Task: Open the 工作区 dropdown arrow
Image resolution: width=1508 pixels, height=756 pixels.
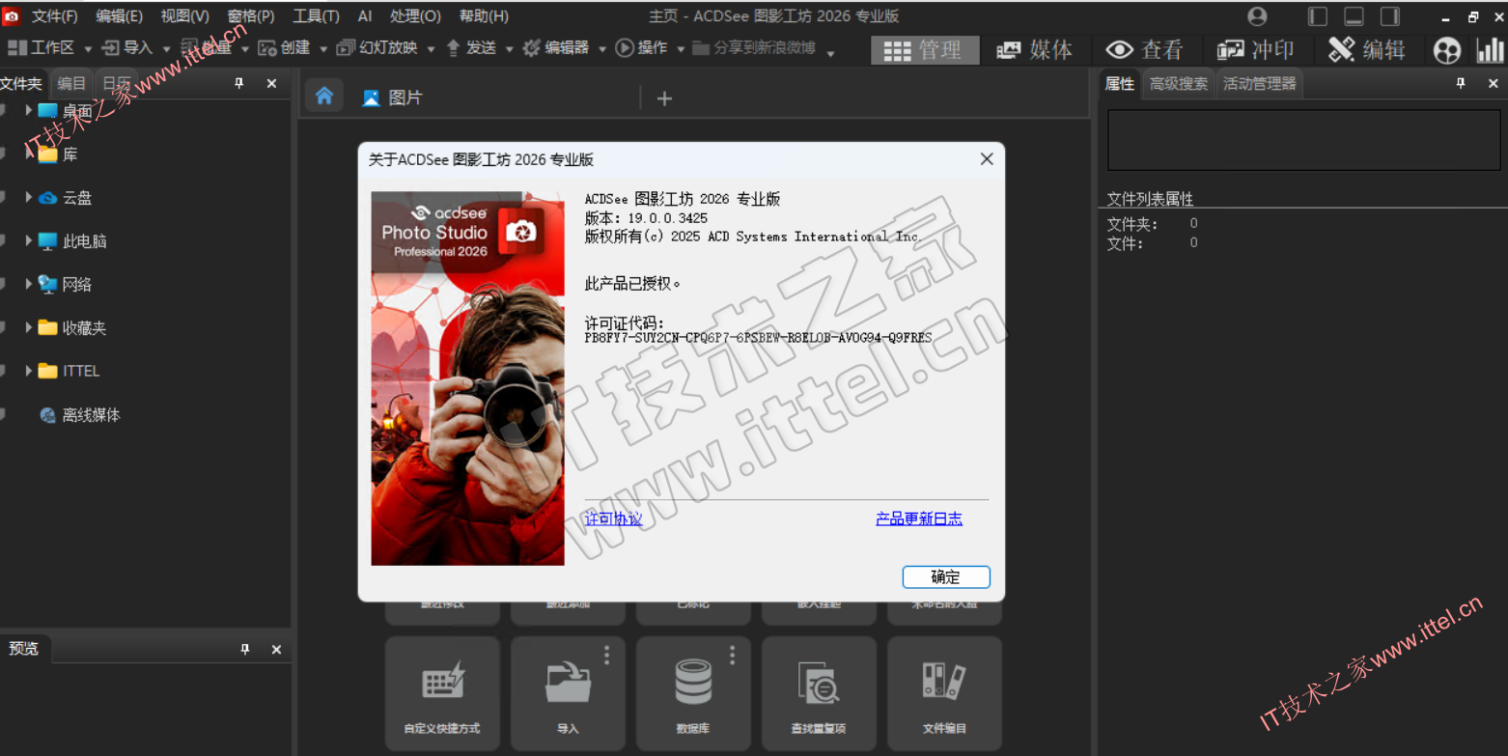Action: (x=88, y=48)
